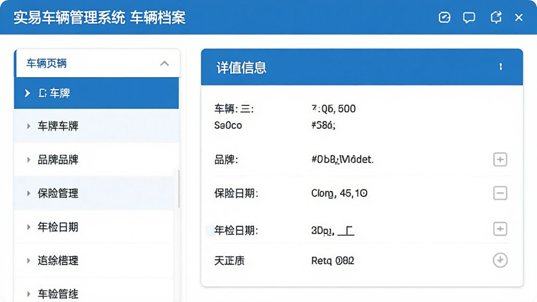537x302 pixels.
Task: Click the sidebar vertical scrollbar
Action: click(178, 189)
